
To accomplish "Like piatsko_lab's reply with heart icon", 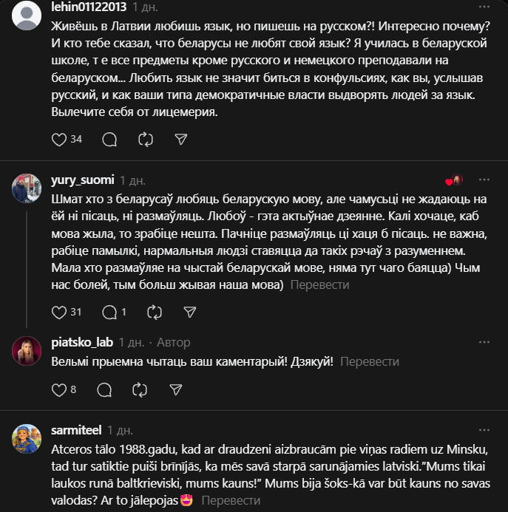I will point(60,389).
